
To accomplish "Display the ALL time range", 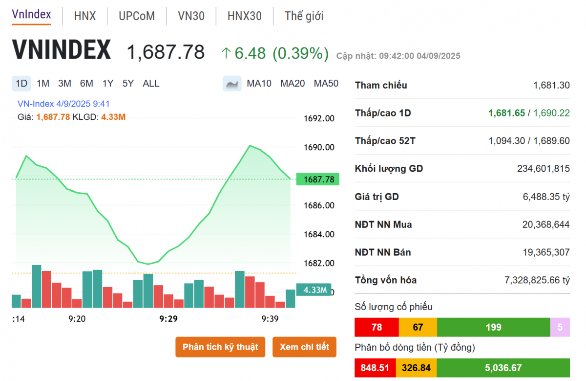I will pyautogui.click(x=151, y=84).
